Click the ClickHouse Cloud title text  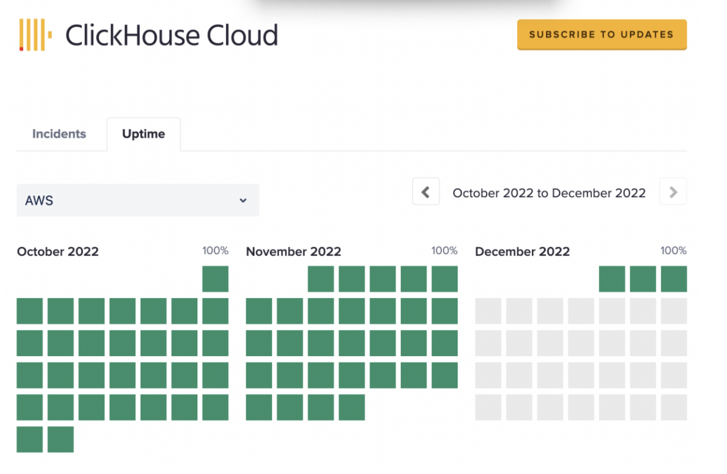pyautogui.click(x=171, y=36)
